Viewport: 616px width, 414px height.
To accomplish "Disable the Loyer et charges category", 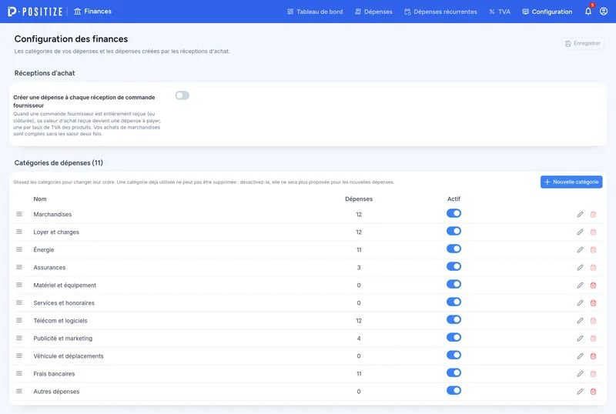I will pos(454,231).
